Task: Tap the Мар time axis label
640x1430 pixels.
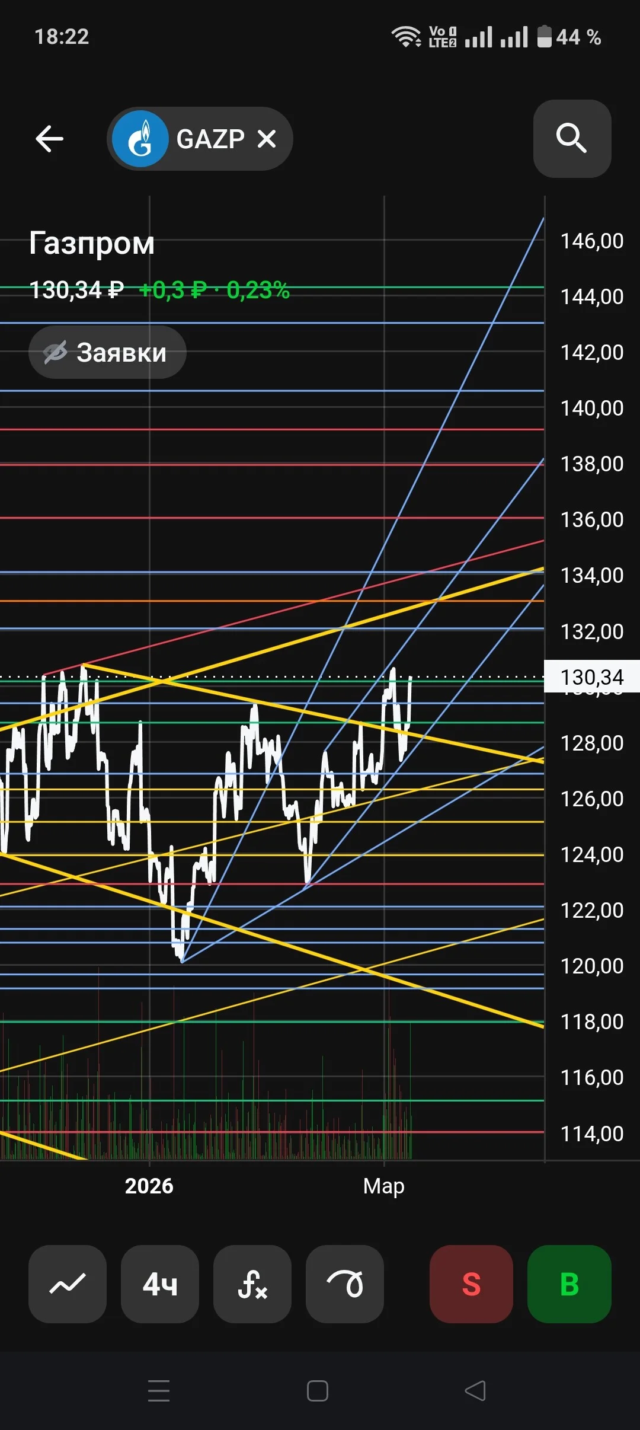Action: tap(384, 1186)
